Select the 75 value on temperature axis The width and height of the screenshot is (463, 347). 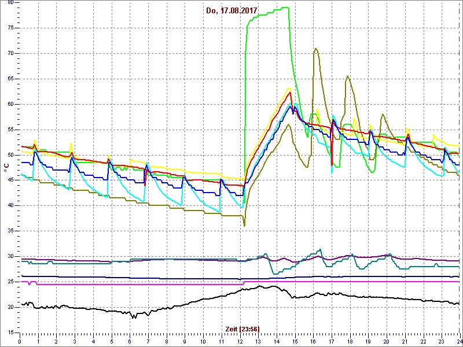pyautogui.click(x=10, y=28)
